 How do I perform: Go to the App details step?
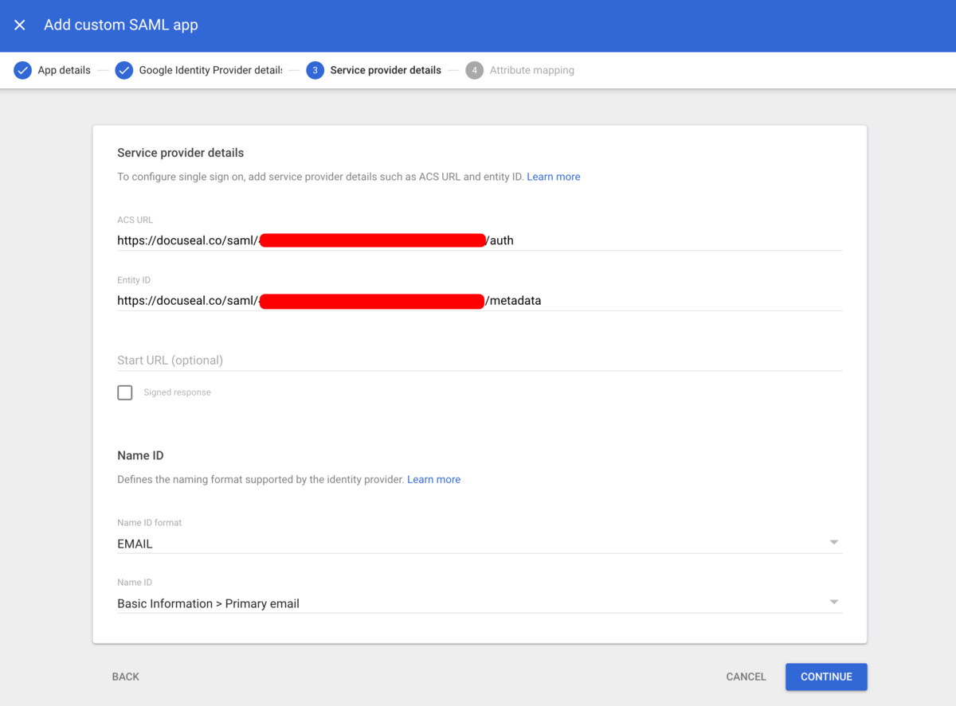click(64, 70)
